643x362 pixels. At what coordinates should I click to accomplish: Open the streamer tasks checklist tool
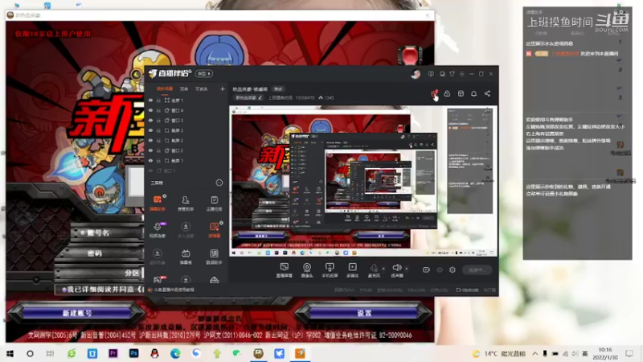point(214,203)
